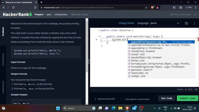Pick equals(Object obj) suggestion
This screenshot has height=112, width=199.
coord(161,57)
